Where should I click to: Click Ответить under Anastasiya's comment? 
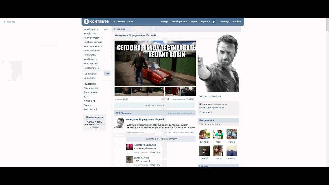tap(155, 152)
